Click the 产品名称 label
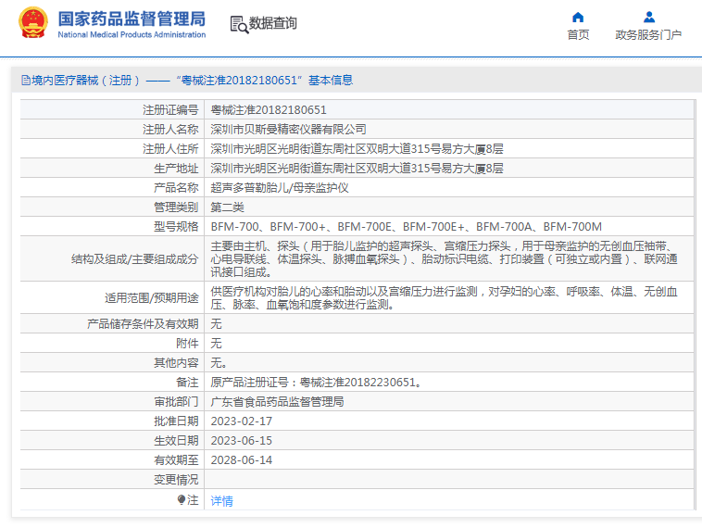This screenshot has width=702, height=528. [176, 188]
